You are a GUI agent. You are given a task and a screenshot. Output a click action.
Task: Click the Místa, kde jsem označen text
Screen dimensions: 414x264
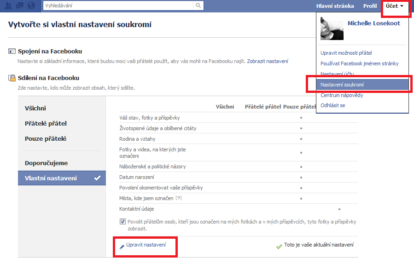pos(146,198)
